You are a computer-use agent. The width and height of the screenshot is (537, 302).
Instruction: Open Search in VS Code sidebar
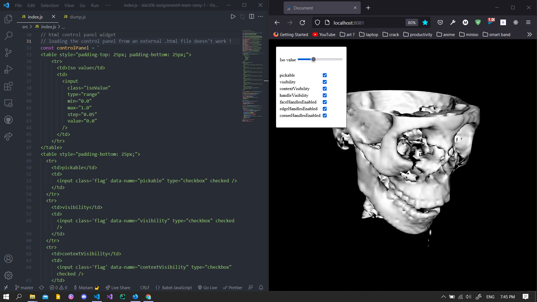pyautogui.click(x=8, y=36)
